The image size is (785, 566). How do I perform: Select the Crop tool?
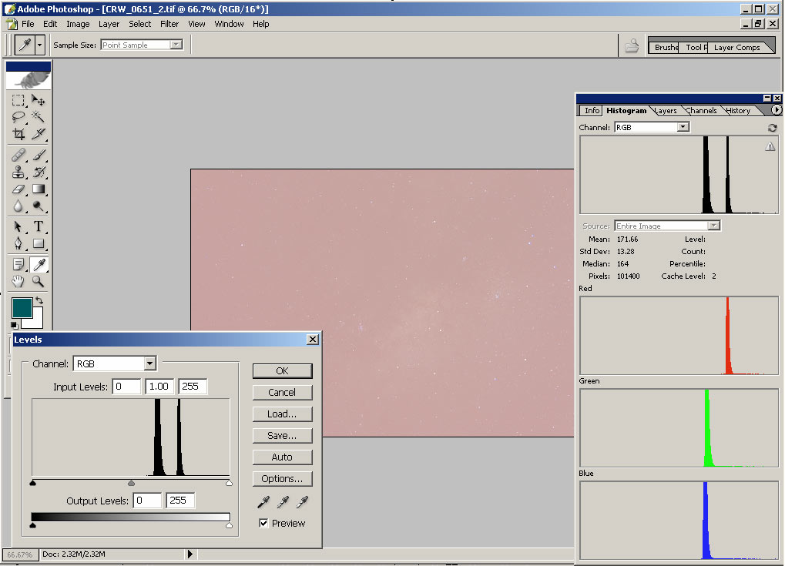pyautogui.click(x=18, y=134)
